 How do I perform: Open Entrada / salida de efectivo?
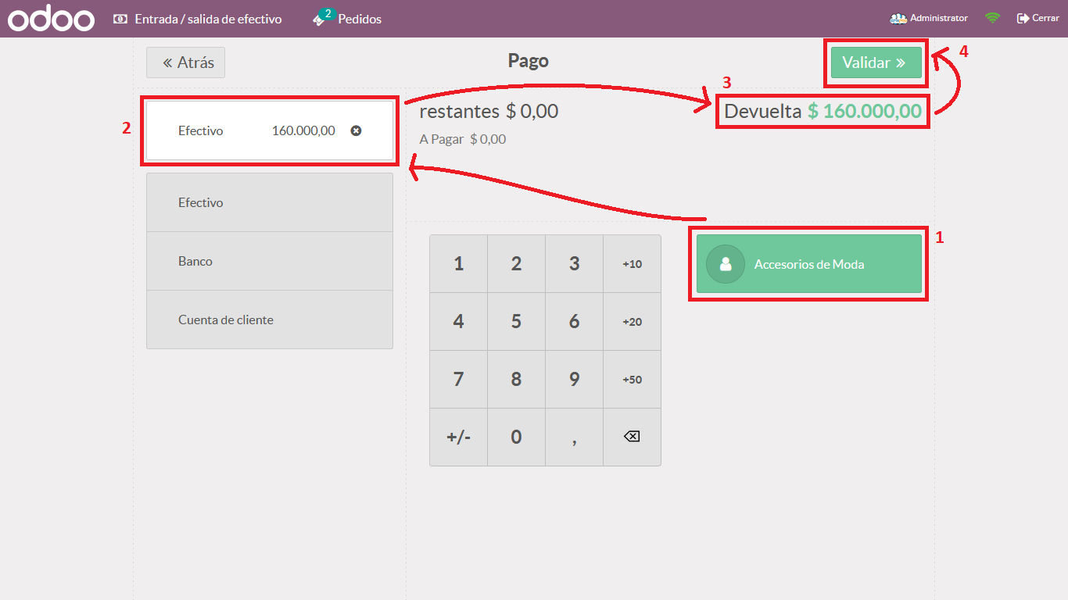pos(198,19)
